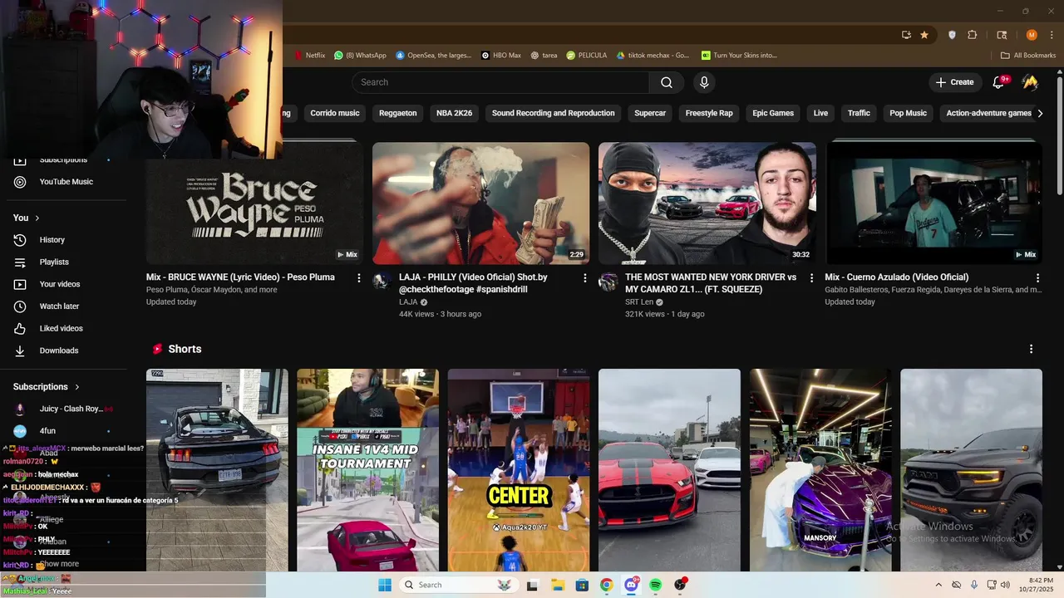This screenshot has width=1064, height=598.
Task: Open the PELICULA bookmark
Action: [587, 55]
